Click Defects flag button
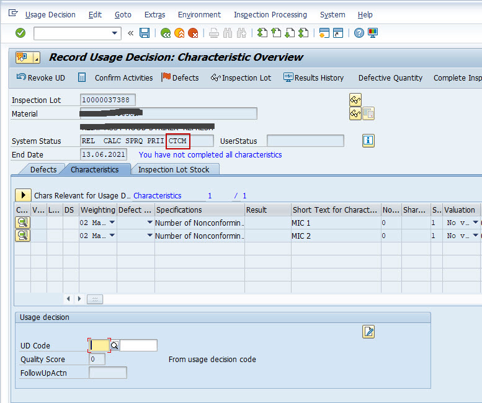Viewport: 482px width, 403px height. [180, 77]
